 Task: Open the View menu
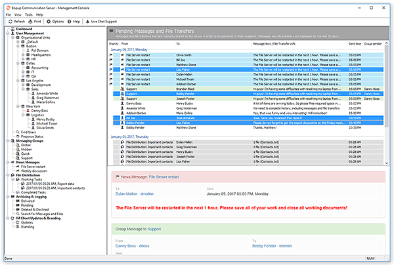[18, 15]
